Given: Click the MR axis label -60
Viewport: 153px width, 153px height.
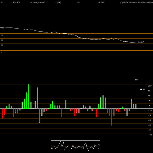Looking at the screenshot, I should coord(149,125).
